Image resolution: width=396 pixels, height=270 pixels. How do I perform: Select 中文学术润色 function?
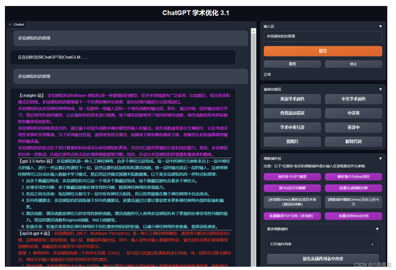pyautogui.click(x=353, y=99)
